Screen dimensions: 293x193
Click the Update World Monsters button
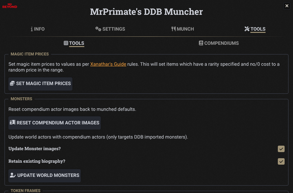(45, 176)
